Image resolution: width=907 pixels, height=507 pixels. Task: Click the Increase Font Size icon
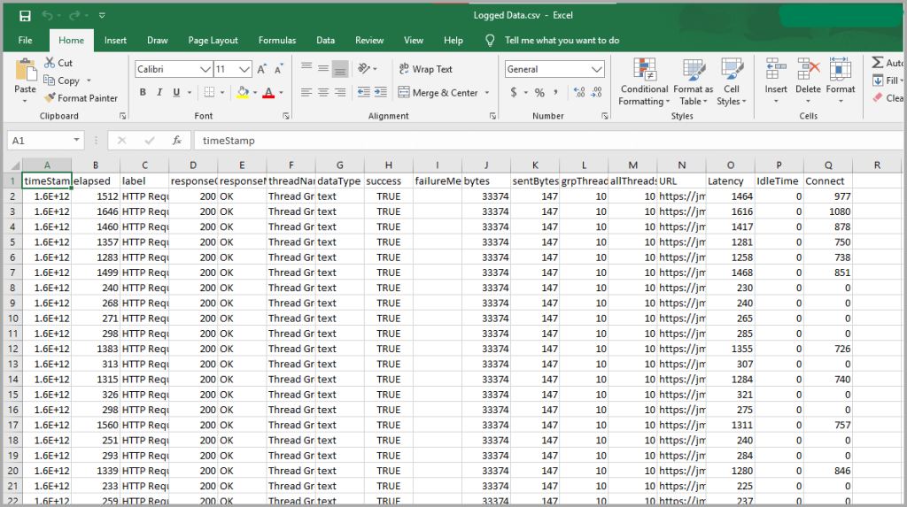click(262, 69)
